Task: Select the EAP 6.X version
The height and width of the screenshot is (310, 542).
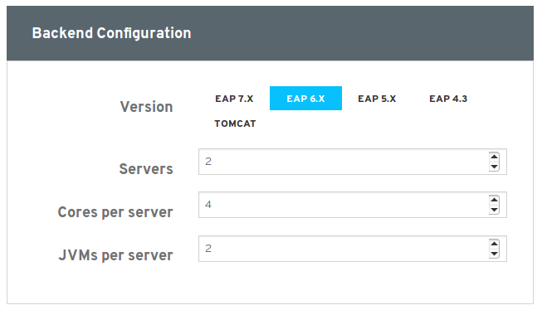Action: [x=305, y=99]
